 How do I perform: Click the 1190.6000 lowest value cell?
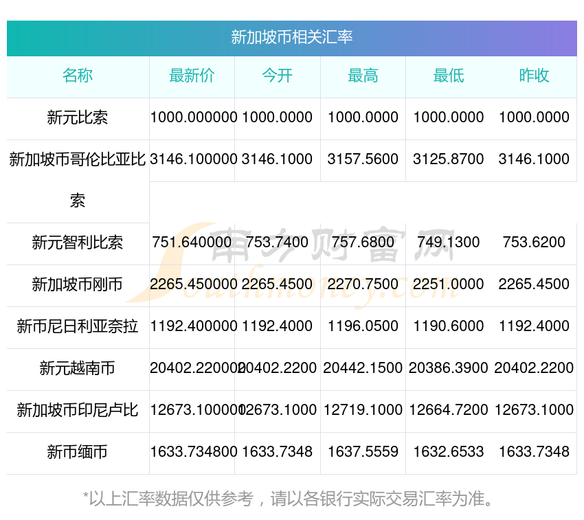point(449,326)
